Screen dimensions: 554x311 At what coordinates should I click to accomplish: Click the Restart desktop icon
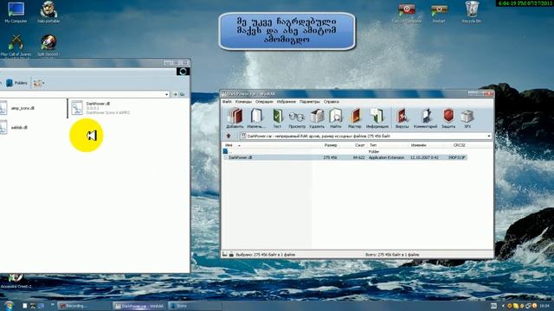[439, 13]
